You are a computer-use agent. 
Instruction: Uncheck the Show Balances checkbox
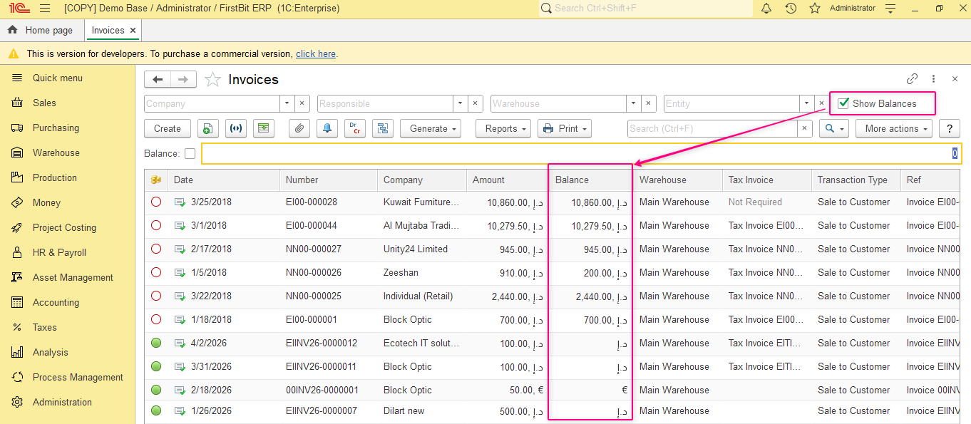tap(843, 103)
